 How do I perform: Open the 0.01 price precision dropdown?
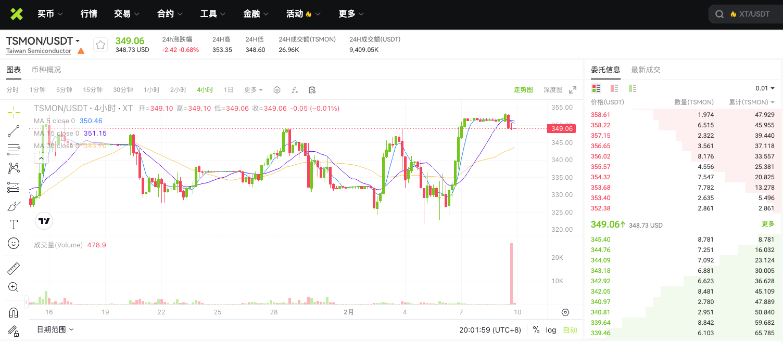(765, 88)
